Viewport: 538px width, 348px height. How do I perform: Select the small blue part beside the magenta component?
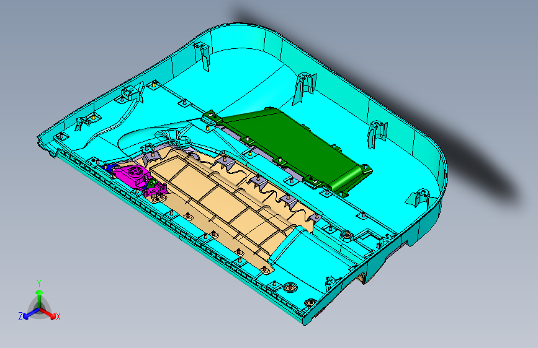point(109,168)
